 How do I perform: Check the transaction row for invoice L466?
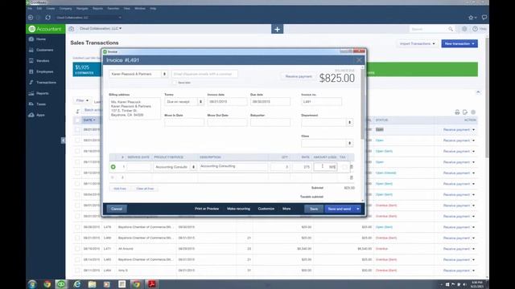[x=77, y=238]
